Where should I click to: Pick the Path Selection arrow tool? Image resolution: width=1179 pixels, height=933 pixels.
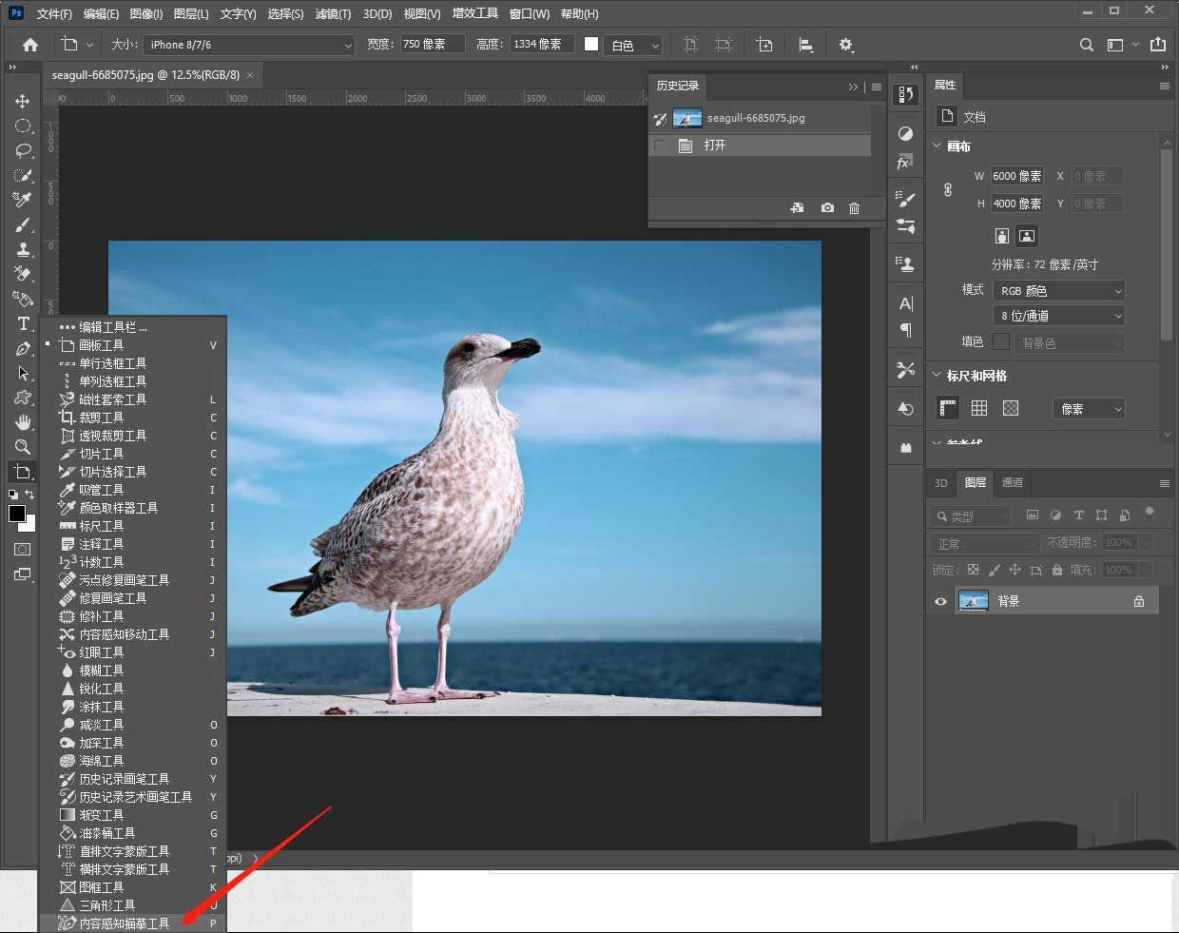tap(23, 373)
